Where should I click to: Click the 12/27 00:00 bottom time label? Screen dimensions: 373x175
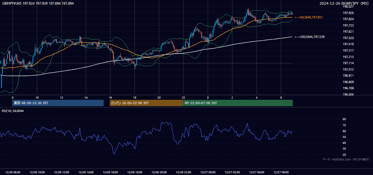click(208, 172)
